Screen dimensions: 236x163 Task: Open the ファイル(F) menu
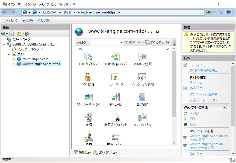pos(11,20)
